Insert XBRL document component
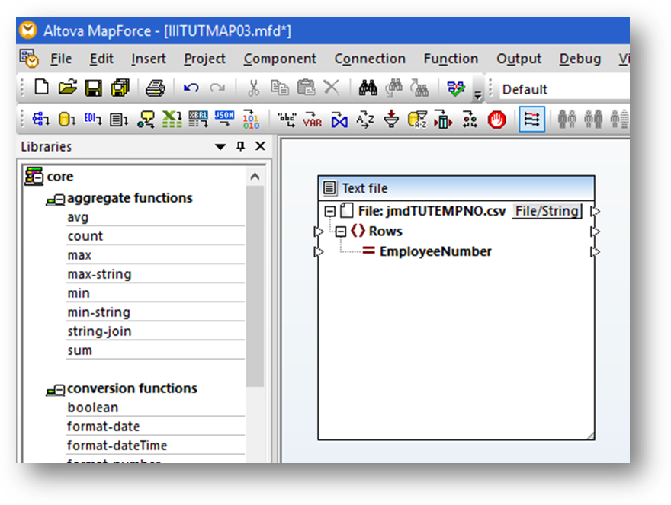Viewport: 671px width, 505px height. pyautogui.click(x=198, y=120)
